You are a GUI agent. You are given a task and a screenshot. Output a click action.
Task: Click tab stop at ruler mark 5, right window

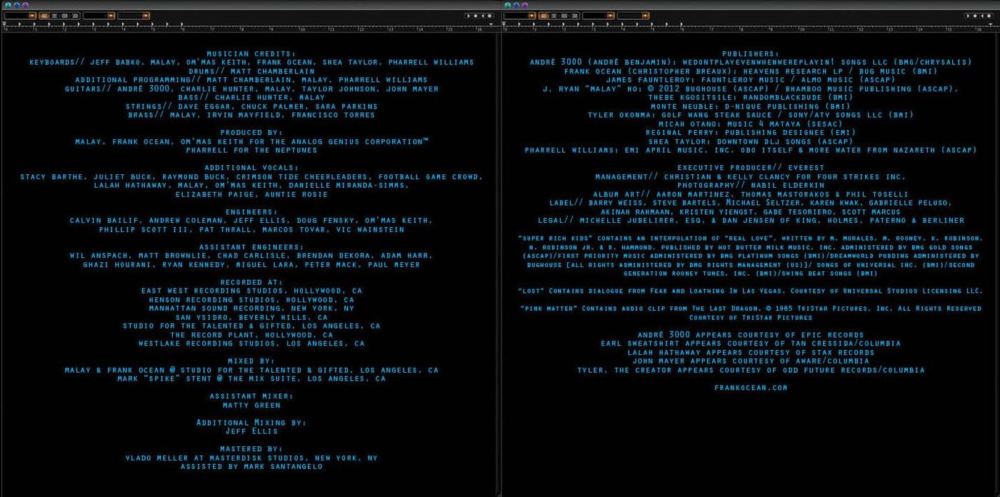(x=652, y=24)
